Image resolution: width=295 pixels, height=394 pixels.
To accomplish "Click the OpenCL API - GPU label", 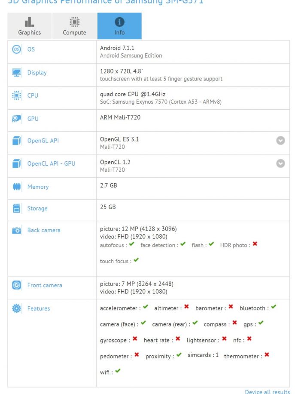I will click(x=51, y=163).
